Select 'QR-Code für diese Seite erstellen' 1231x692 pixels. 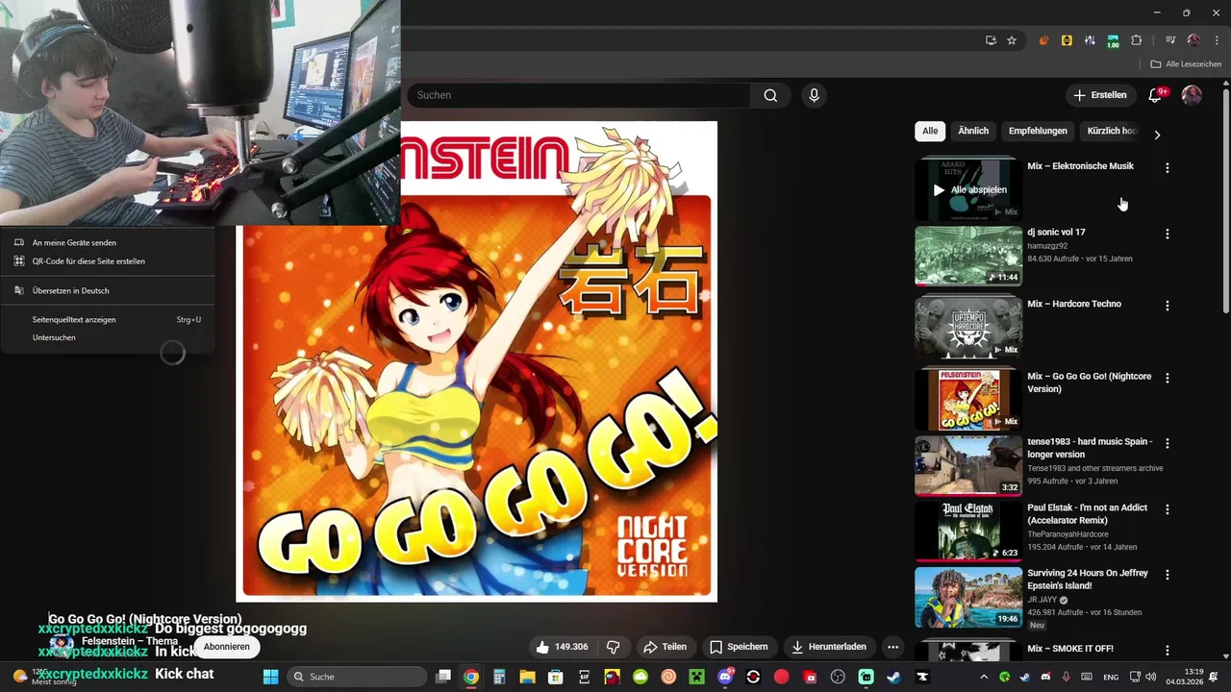coord(108,260)
